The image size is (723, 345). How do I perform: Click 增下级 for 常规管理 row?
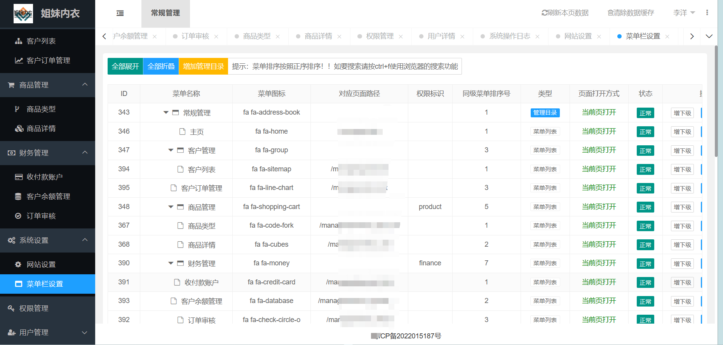click(x=682, y=113)
